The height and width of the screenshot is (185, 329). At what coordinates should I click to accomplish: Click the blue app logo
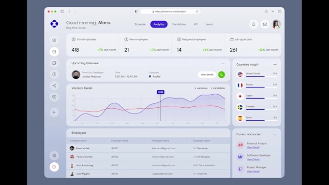coord(54,24)
